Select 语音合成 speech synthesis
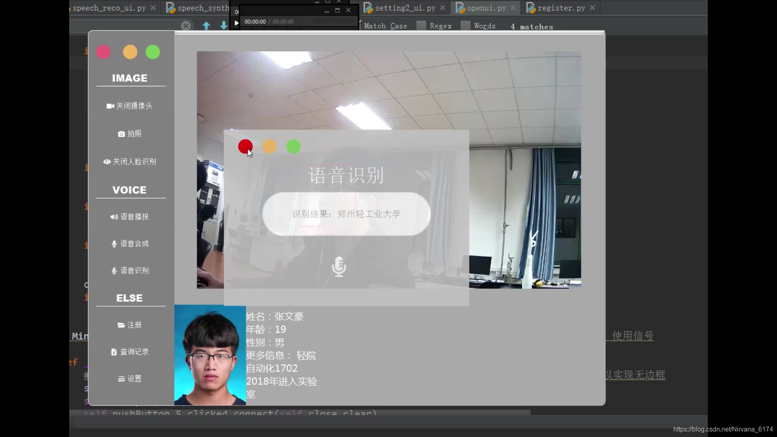Screen dimensions: 777x437 129,244
